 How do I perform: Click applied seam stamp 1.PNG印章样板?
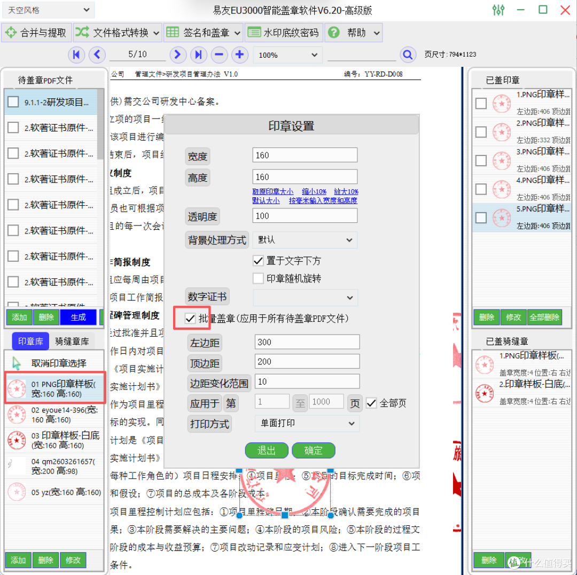point(484,364)
